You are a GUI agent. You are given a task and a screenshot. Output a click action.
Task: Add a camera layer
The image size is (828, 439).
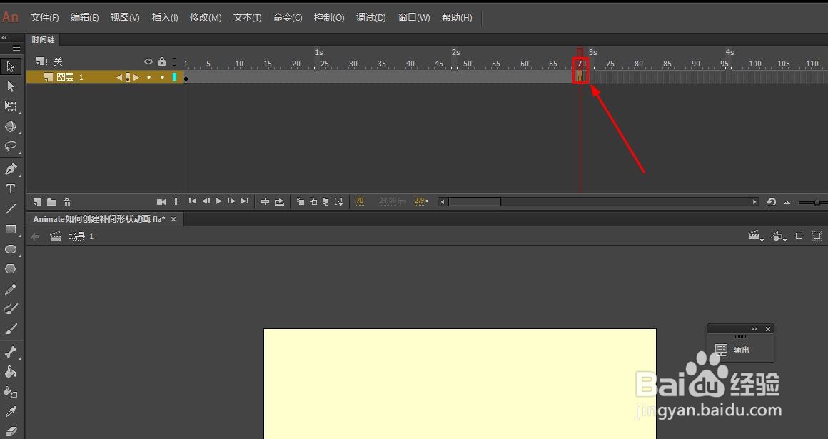coord(161,202)
